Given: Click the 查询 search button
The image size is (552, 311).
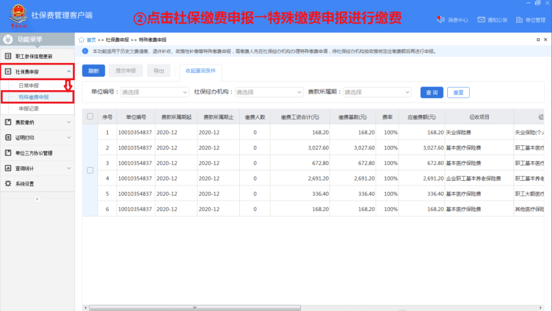Looking at the screenshot, I should 431,92.
